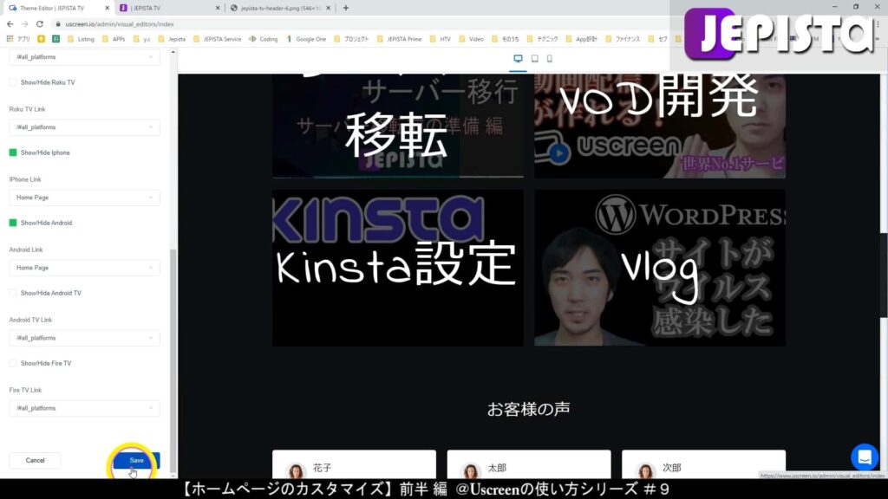Select the VOD開発 category thumbnail
This screenshot has height=499, width=888.
point(660,126)
